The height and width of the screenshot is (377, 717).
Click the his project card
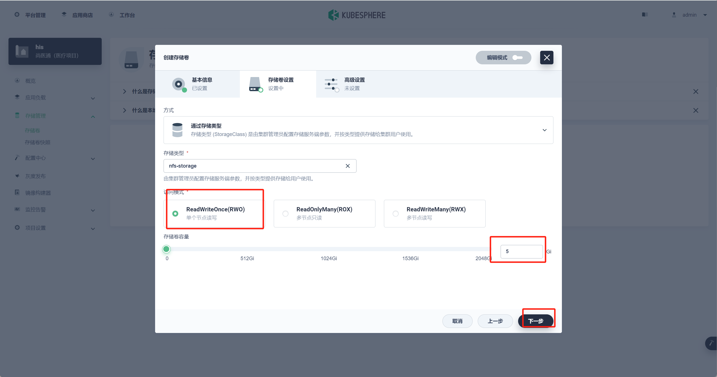(x=55, y=51)
